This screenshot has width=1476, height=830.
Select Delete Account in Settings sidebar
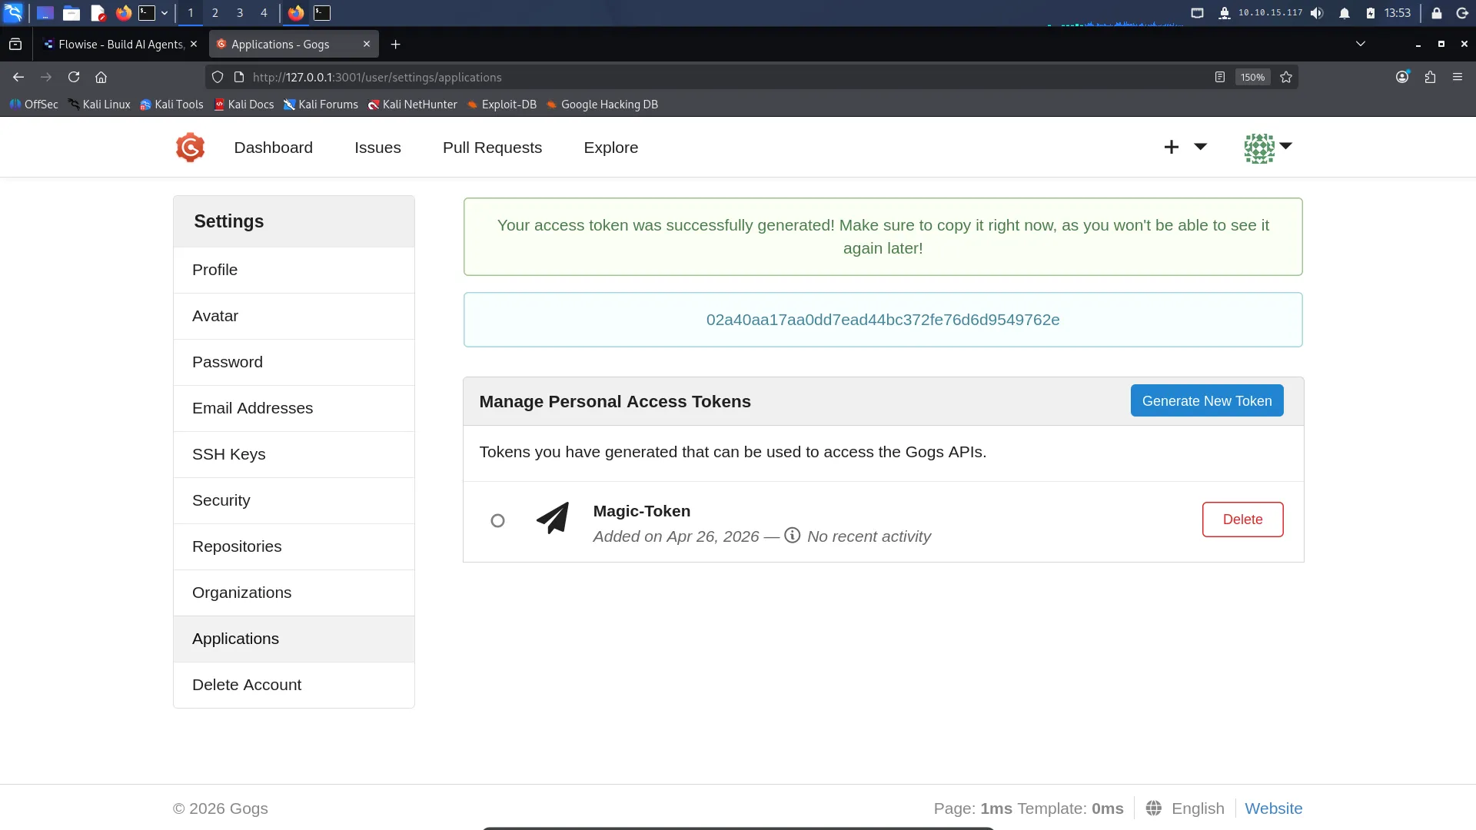tap(294, 685)
